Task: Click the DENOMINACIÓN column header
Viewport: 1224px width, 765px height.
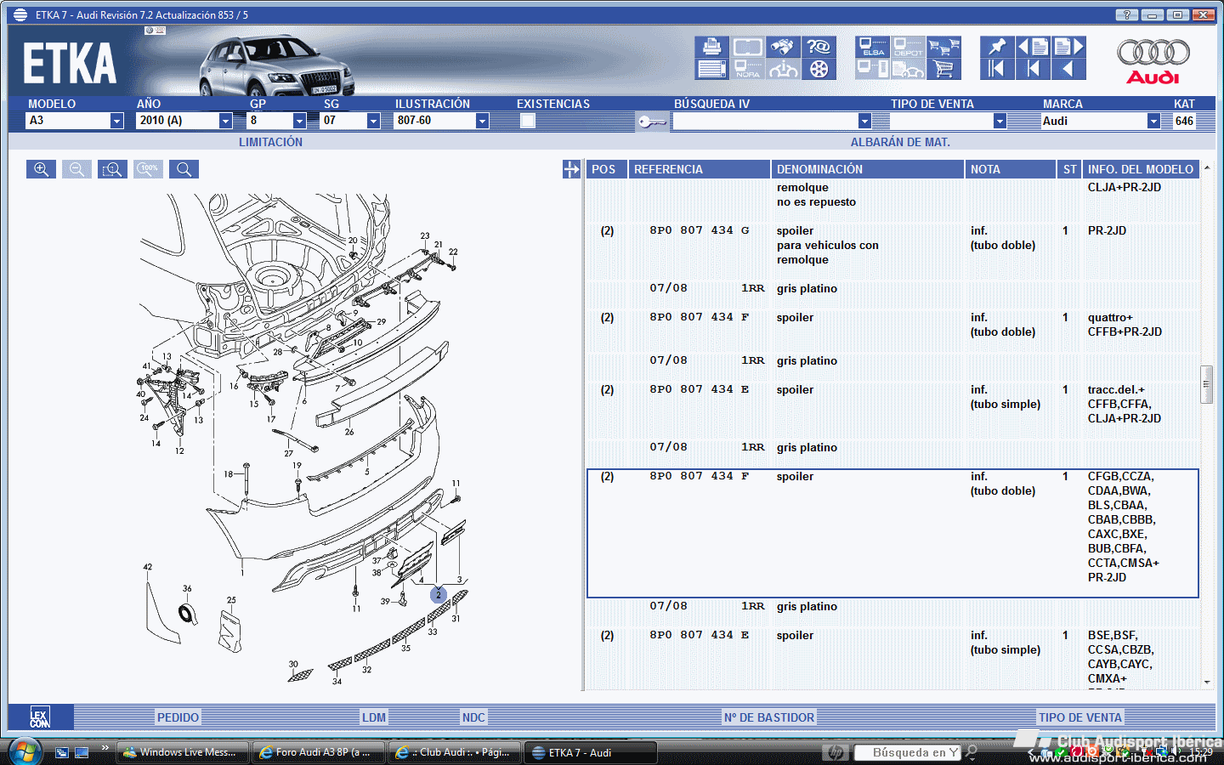Action: 867,169
